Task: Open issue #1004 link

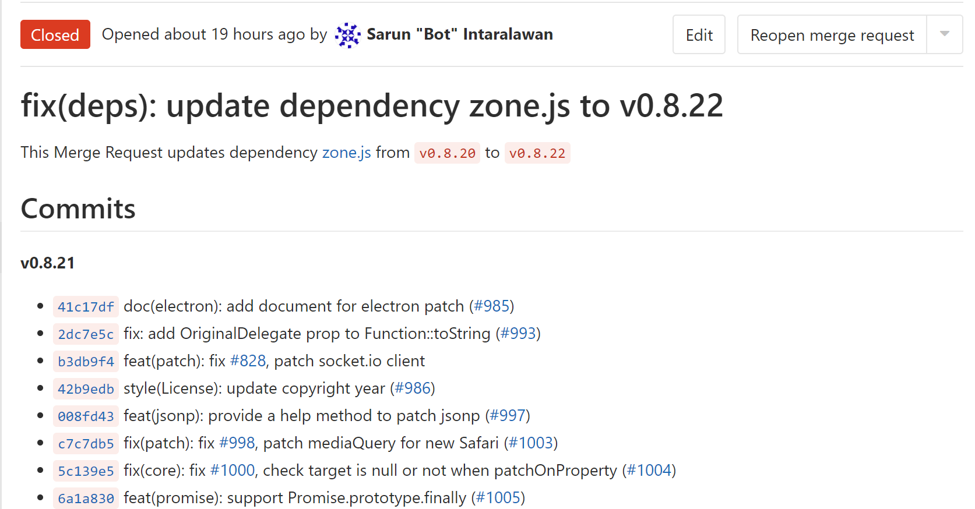Action: [649, 471]
